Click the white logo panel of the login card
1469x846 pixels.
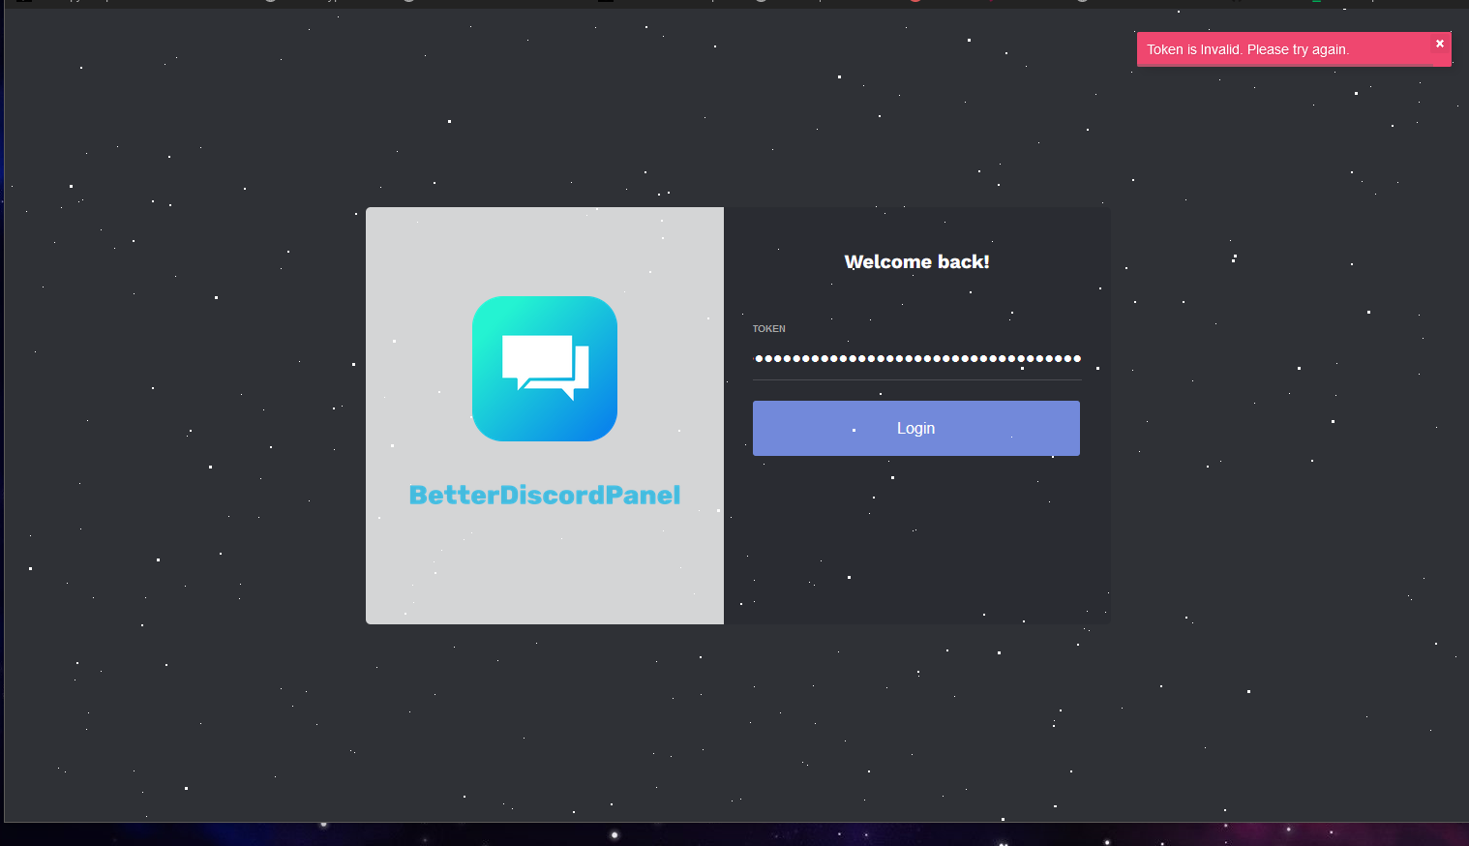544,581
